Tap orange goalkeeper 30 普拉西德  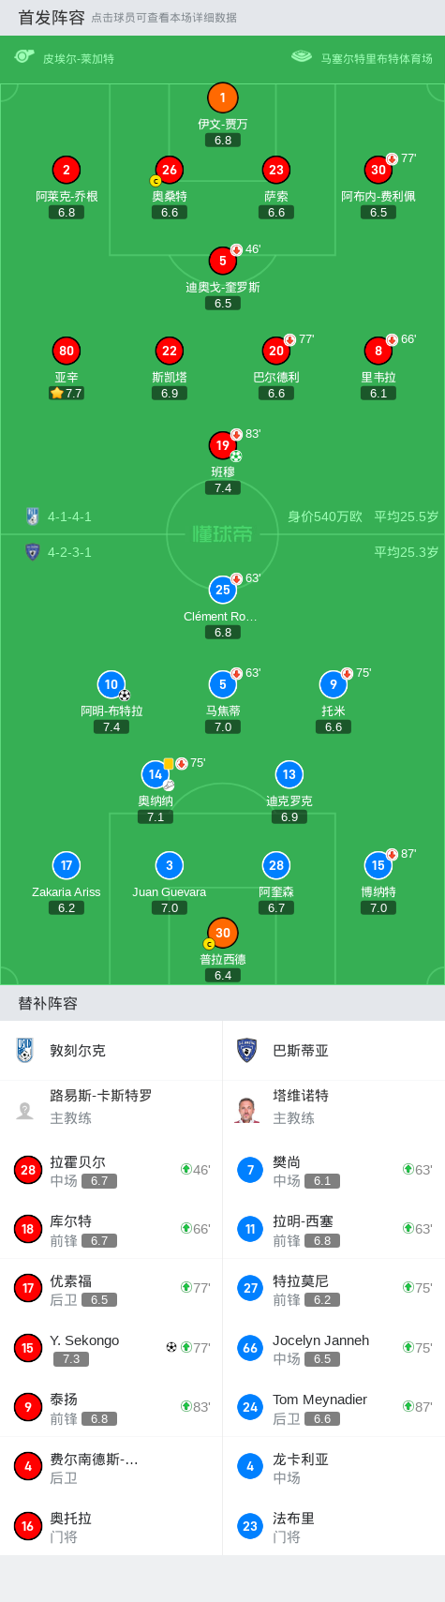(x=222, y=933)
